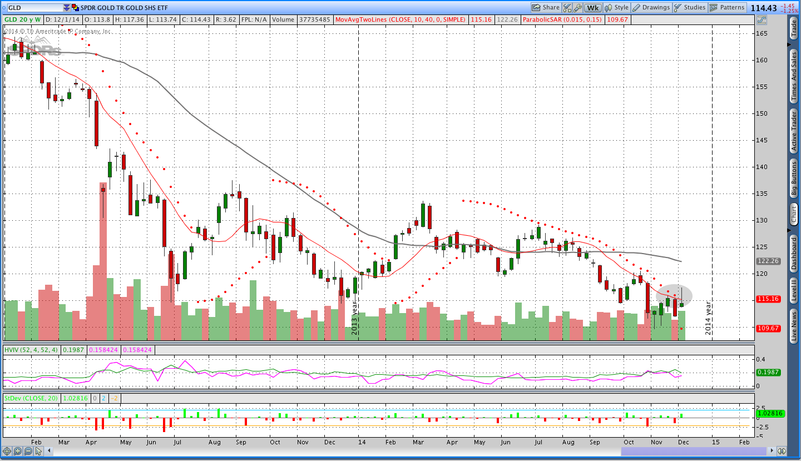Click the Wk timeframe button
The image size is (801, 461).
click(593, 8)
